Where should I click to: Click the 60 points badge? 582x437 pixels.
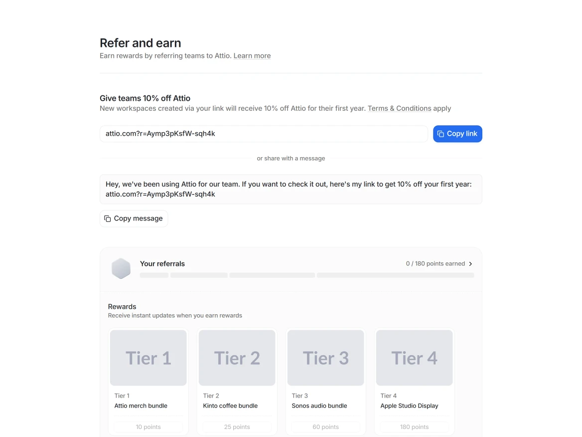tap(326, 427)
